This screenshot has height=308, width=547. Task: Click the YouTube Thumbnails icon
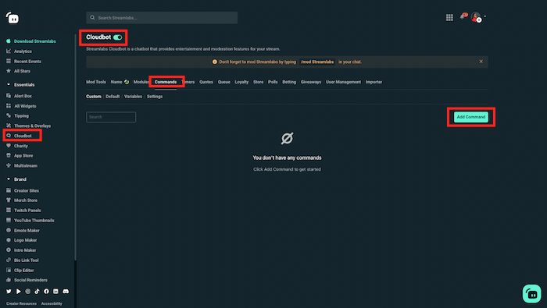coord(9,221)
